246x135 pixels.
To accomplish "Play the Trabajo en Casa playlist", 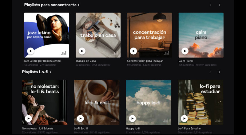I will coord(82,51).
